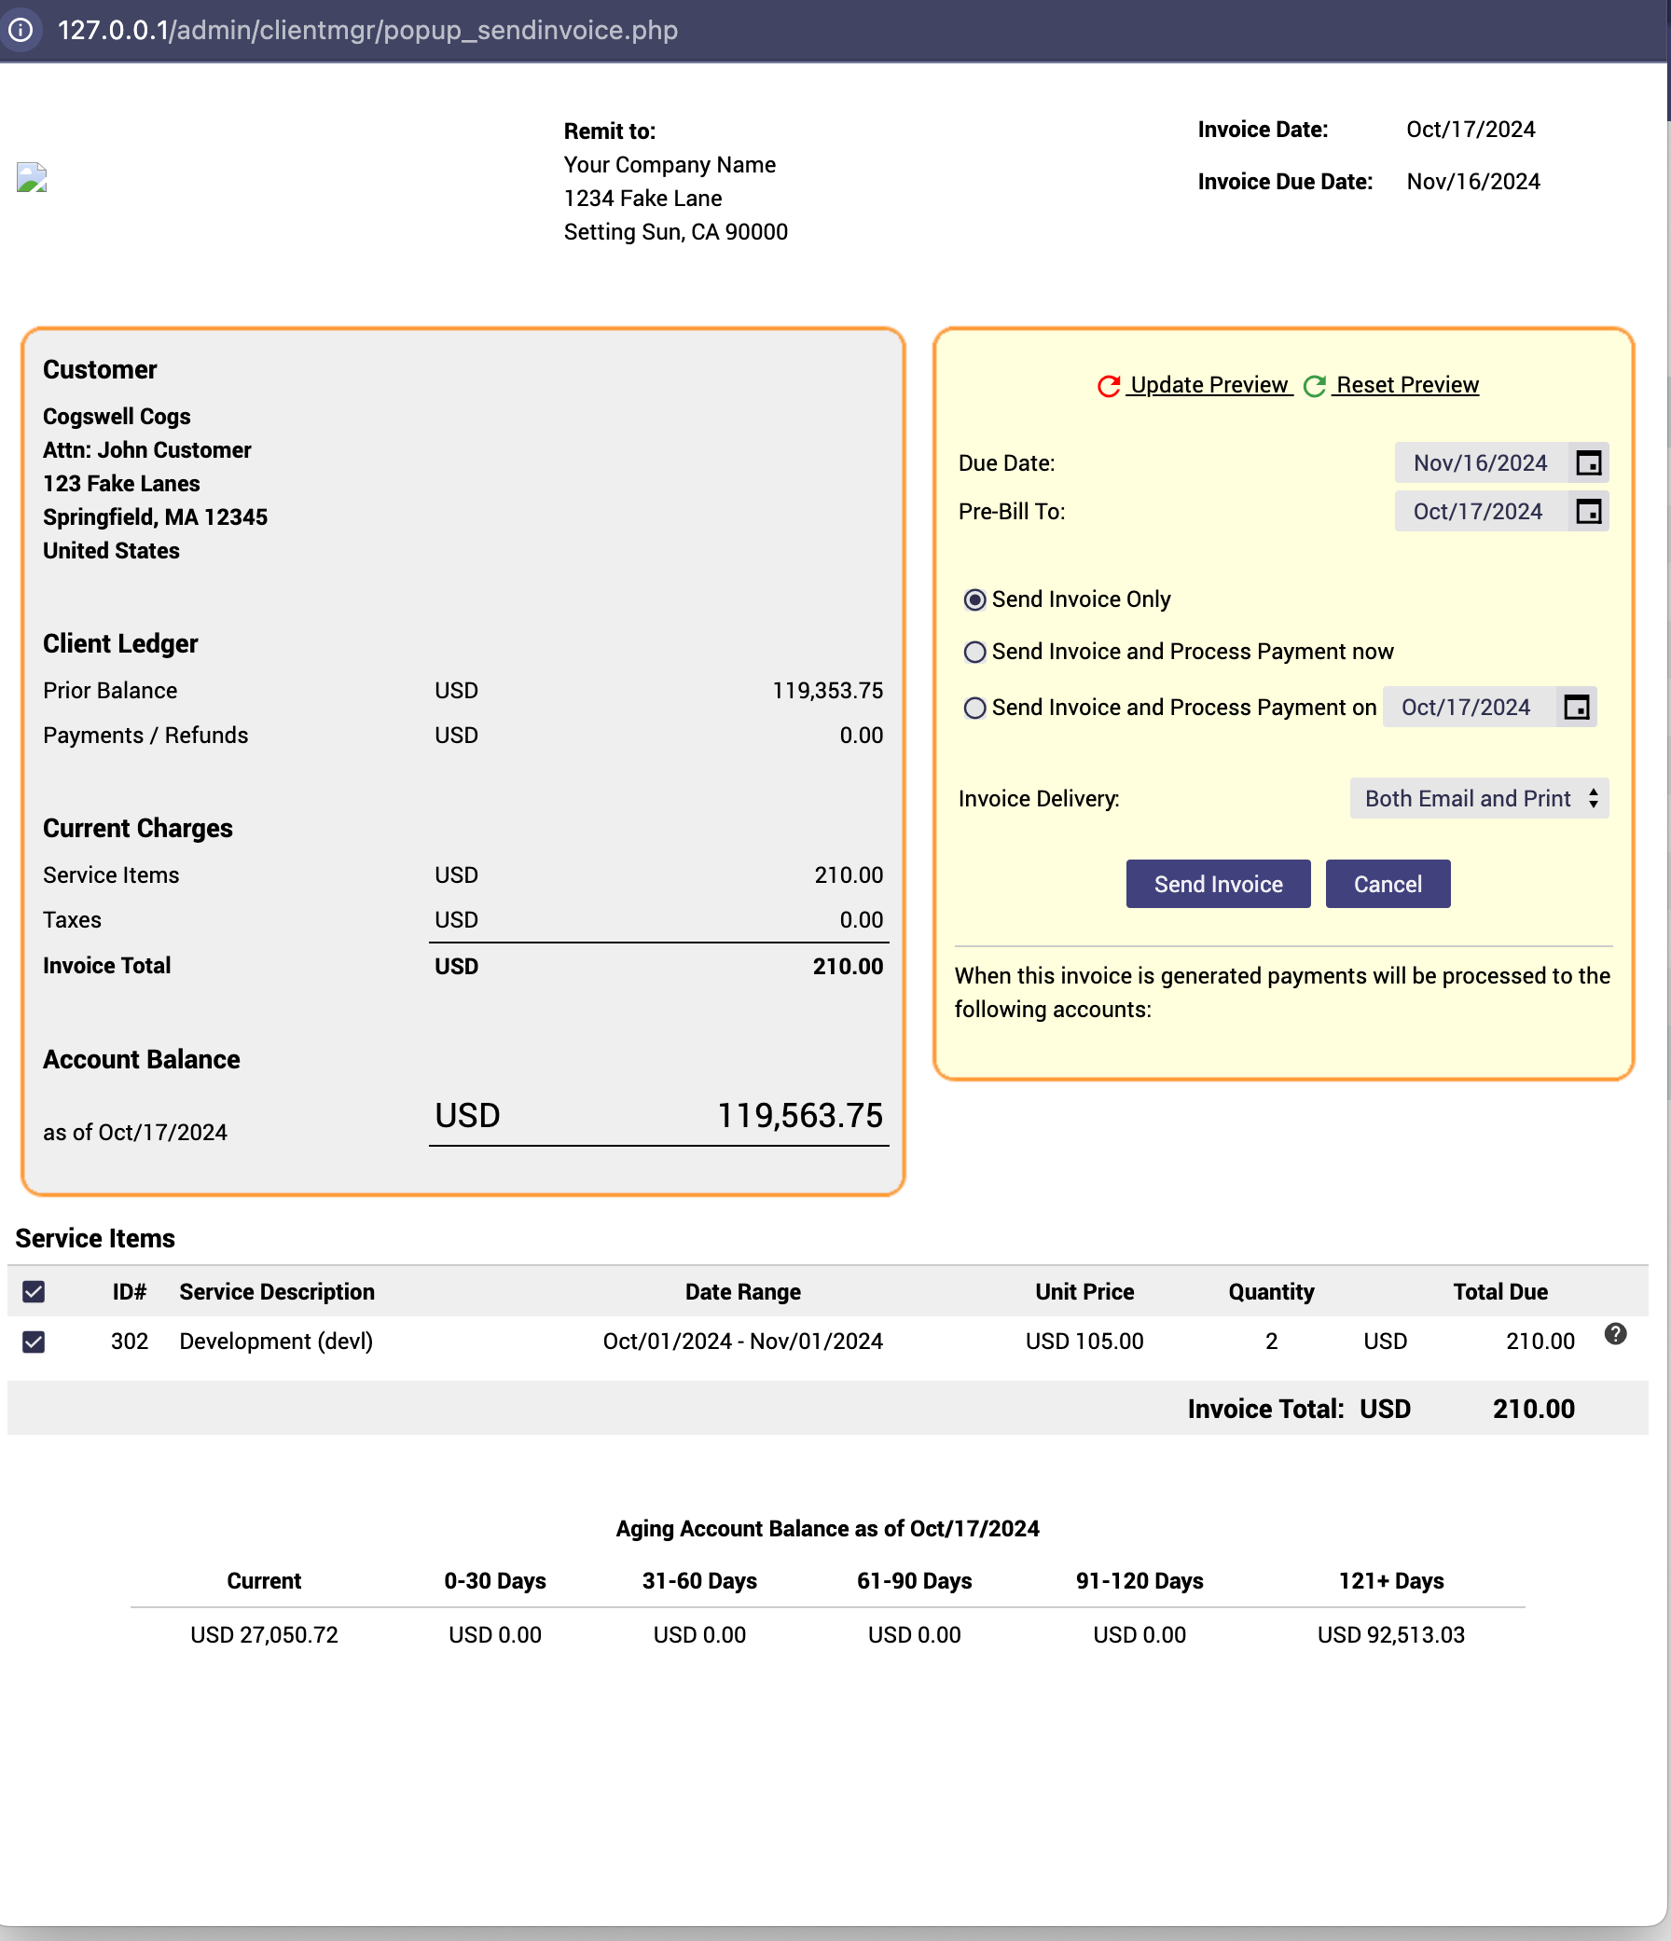Uncheck the Development (devl) service item checkbox
The image size is (1671, 1941).
(34, 1342)
